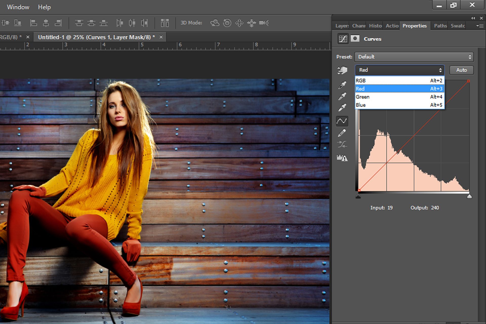
Task: Switch to the layer mask properties view
Action: tap(355, 38)
